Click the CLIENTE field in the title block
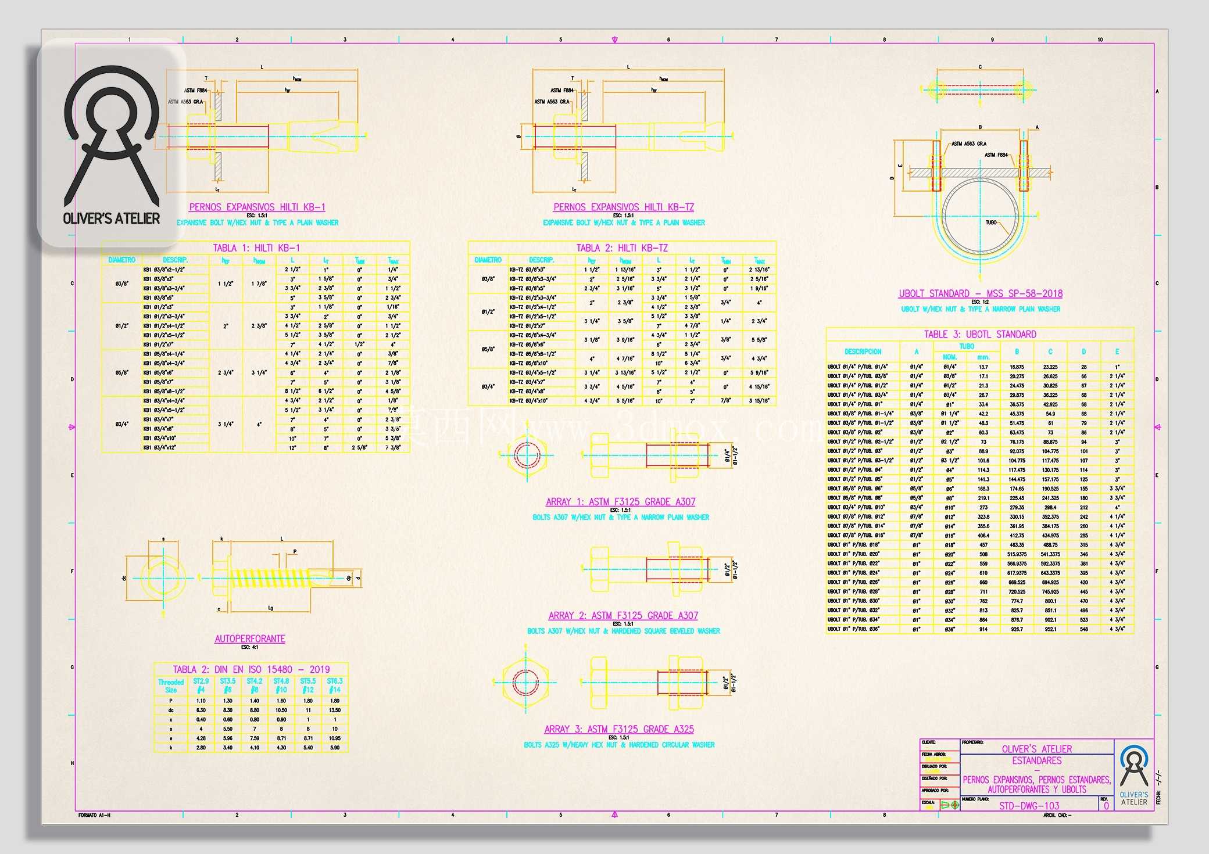 940,745
